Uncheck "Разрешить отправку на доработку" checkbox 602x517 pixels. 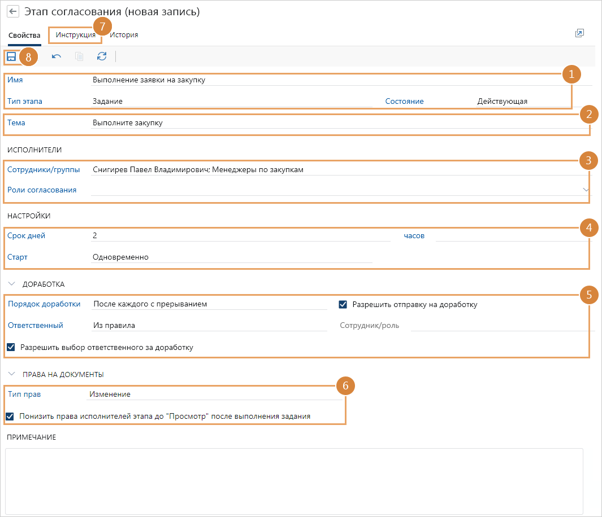pyautogui.click(x=343, y=304)
